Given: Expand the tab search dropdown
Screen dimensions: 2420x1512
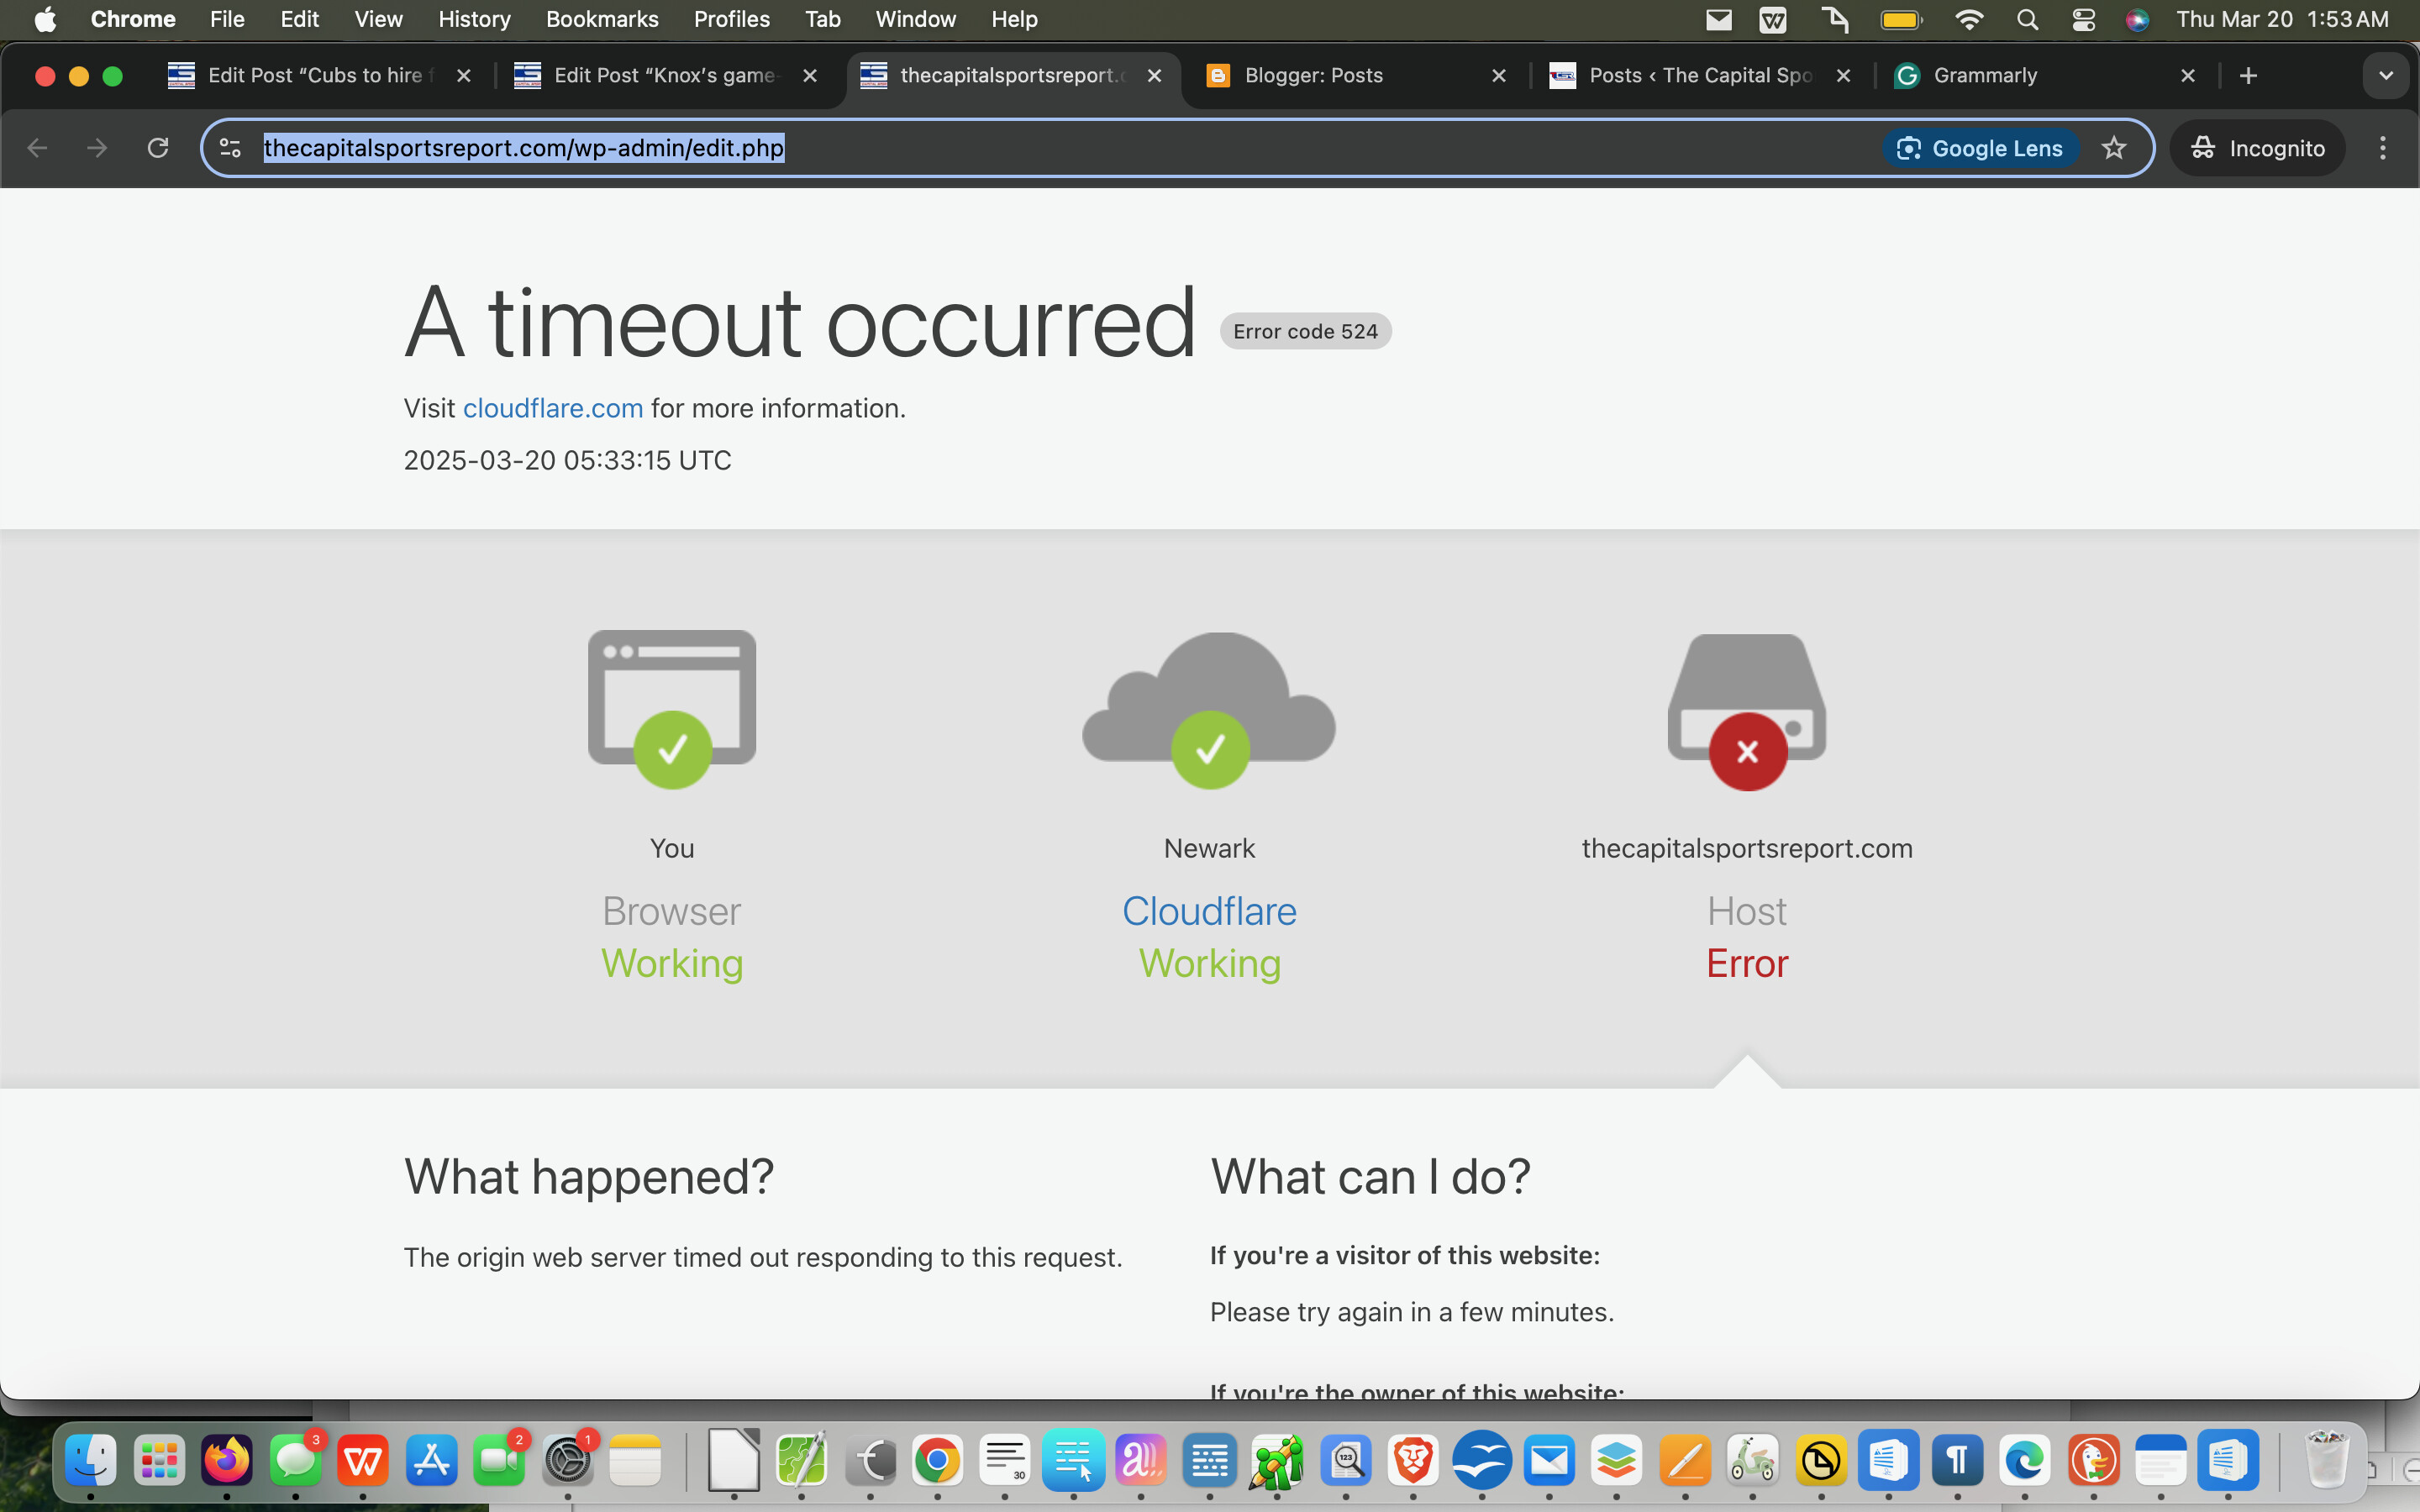Looking at the screenshot, I should 2385,76.
